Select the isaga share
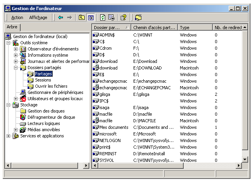This screenshot has height=182, width=252. pos(104,107)
